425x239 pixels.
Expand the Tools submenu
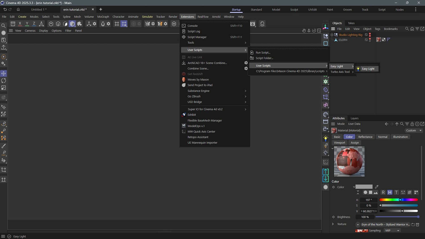pos(215,43)
